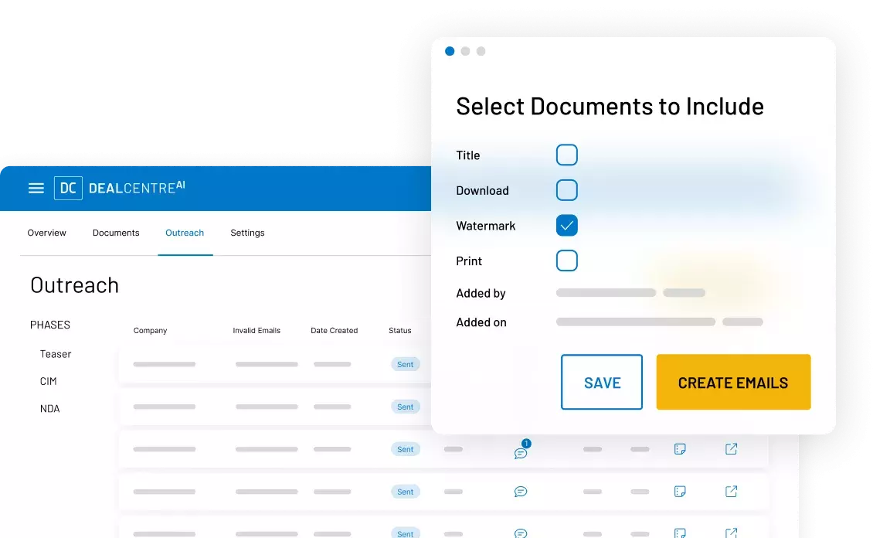Click the Watermark label text
The height and width of the screenshot is (538, 873).
tap(486, 226)
